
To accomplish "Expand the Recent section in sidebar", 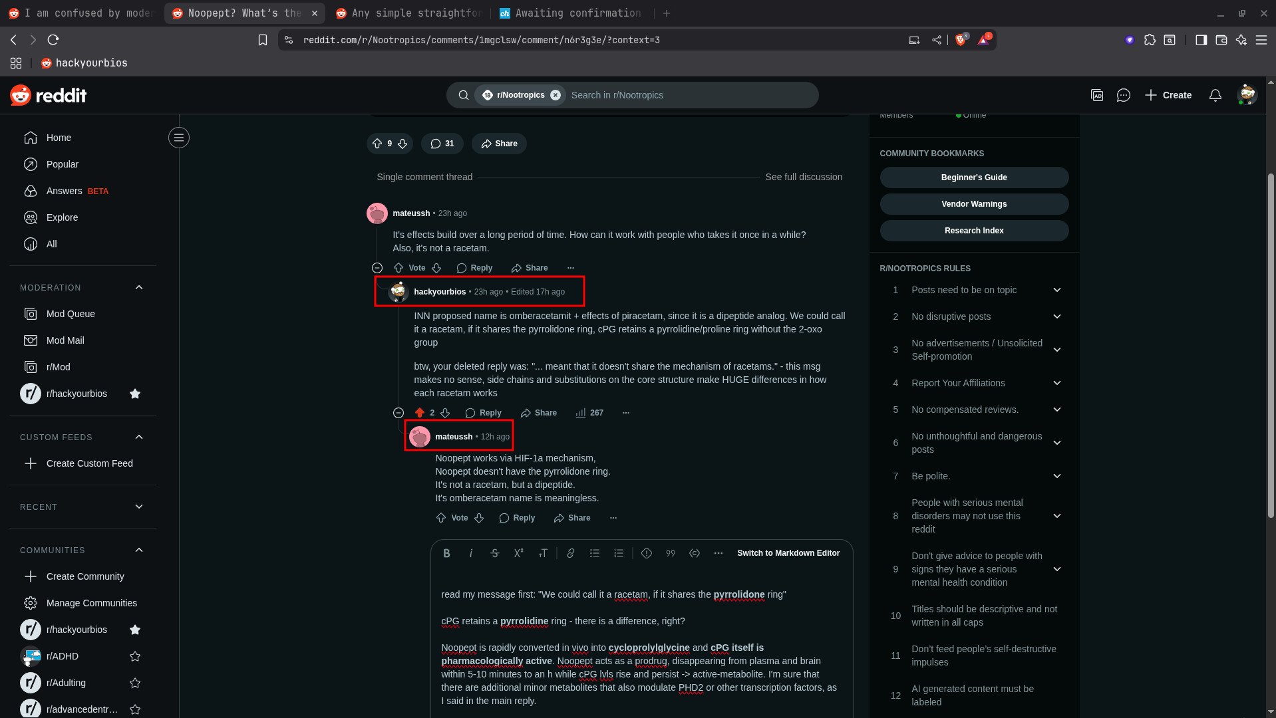I will pyautogui.click(x=139, y=507).
